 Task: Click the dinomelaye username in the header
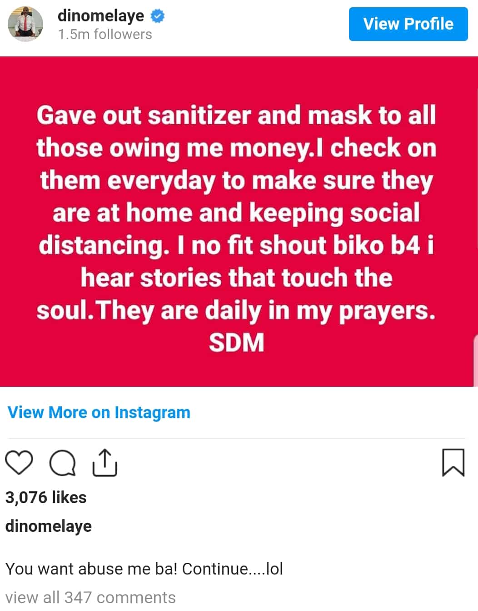100,16
